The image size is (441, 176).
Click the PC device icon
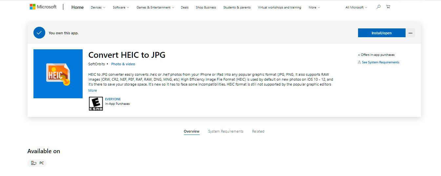[x=33, y=163]
